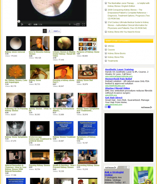The width and height of the screenshot is (157, 184).
Task: Click 'Following Up On Passing Kidney Stones' link
Action: pyautogui.click(x=16, y=109)
